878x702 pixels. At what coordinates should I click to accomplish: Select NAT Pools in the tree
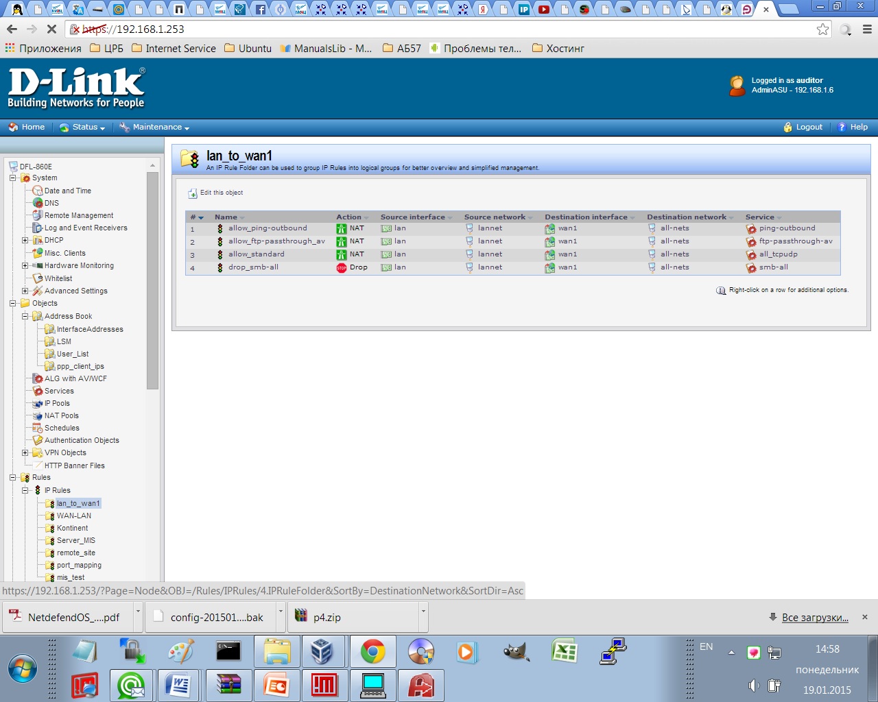pos(62,415)
